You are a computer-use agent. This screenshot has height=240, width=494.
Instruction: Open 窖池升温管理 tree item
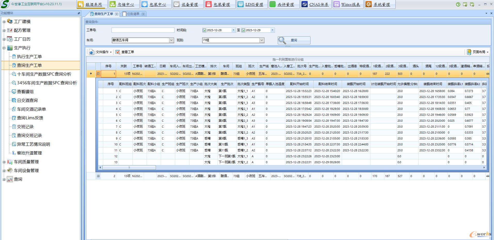pyautogui.click(x=29, y=153)
